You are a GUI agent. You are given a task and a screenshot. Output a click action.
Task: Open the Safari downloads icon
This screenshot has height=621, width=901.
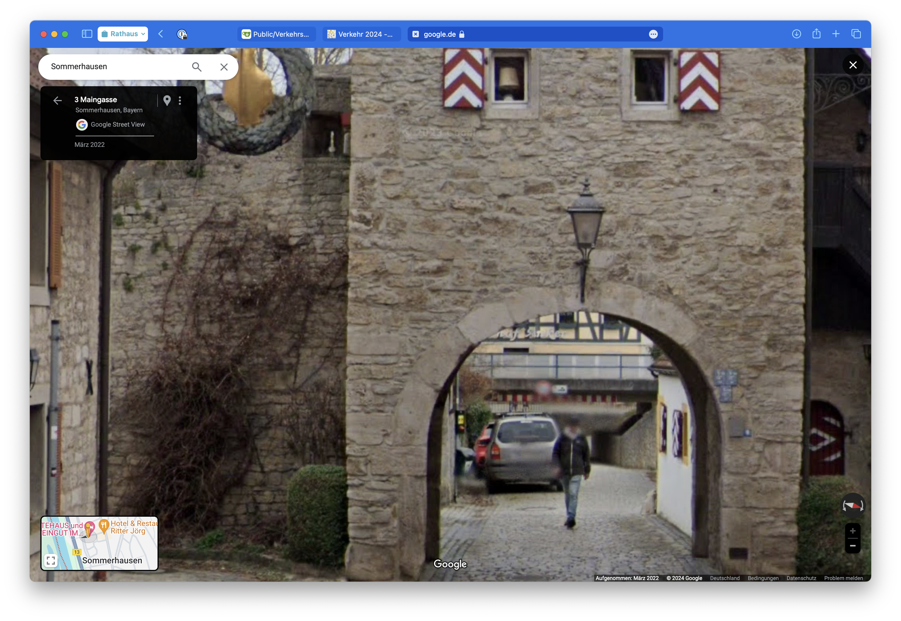tap(796, 34)
